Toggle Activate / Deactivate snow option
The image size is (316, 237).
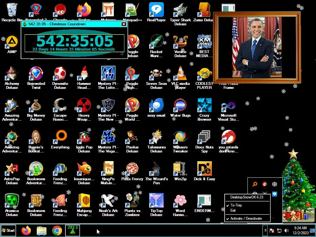click(247, 218)
